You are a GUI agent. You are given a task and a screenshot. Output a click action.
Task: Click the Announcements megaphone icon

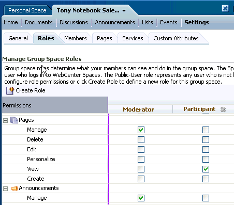pos(14,188)
